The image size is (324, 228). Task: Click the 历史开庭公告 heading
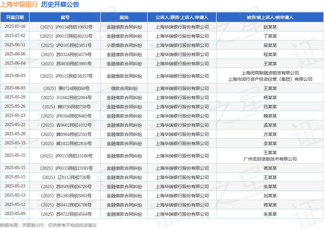pyautogui.click(x=60, y=4)
